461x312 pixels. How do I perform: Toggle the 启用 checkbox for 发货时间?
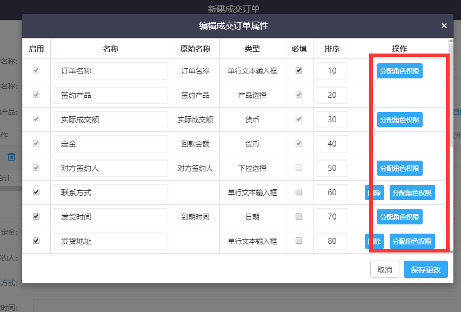[36, 216]
